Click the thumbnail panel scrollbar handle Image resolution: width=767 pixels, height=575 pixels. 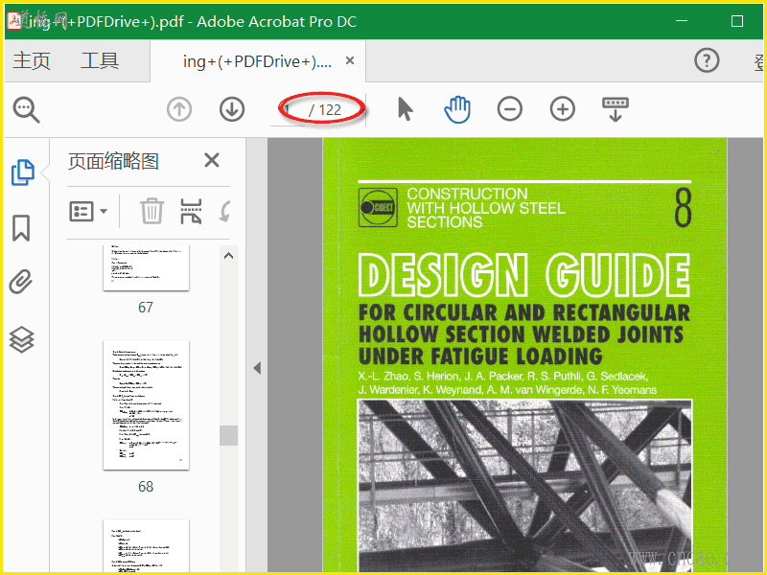coord(228,435)
